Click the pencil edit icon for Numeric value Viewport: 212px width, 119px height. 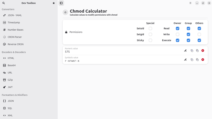[185, 51]
